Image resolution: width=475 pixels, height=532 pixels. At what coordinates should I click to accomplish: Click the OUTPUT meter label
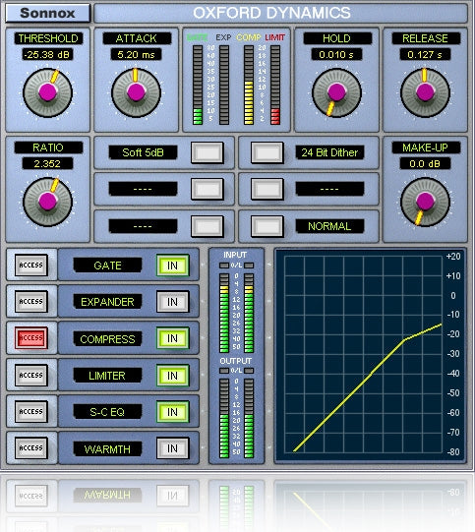(235, 361)
